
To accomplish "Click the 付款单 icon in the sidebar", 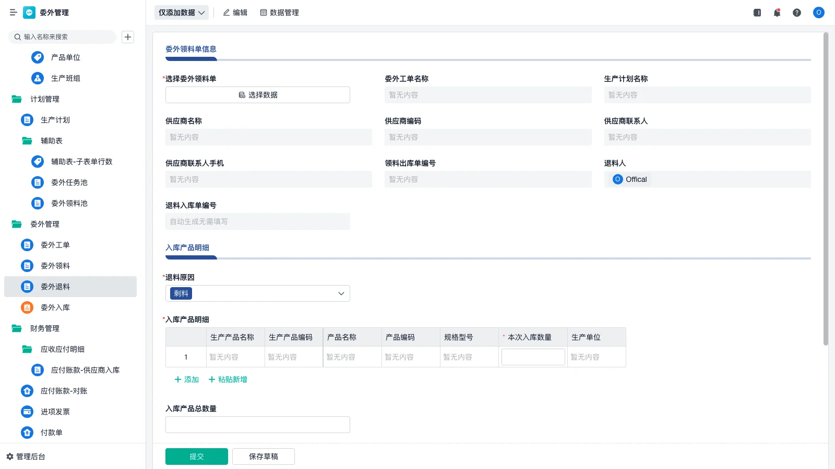I will coord(27,433).
